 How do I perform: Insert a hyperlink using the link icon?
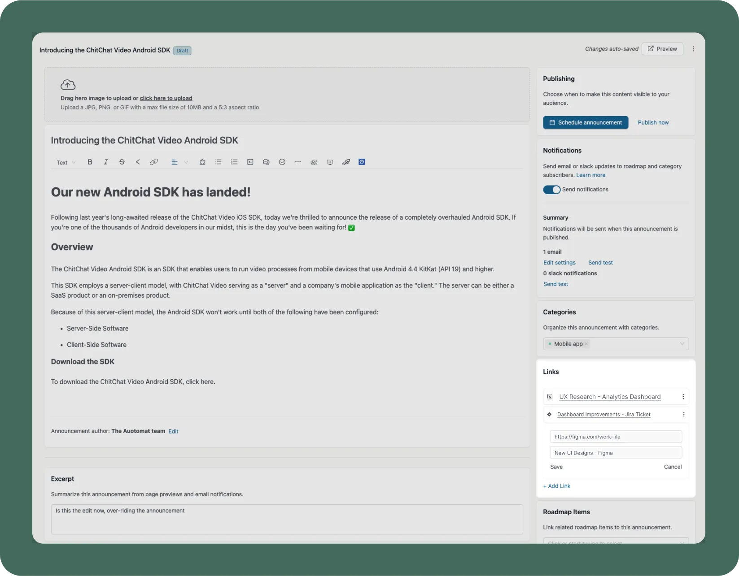(154, 162)
